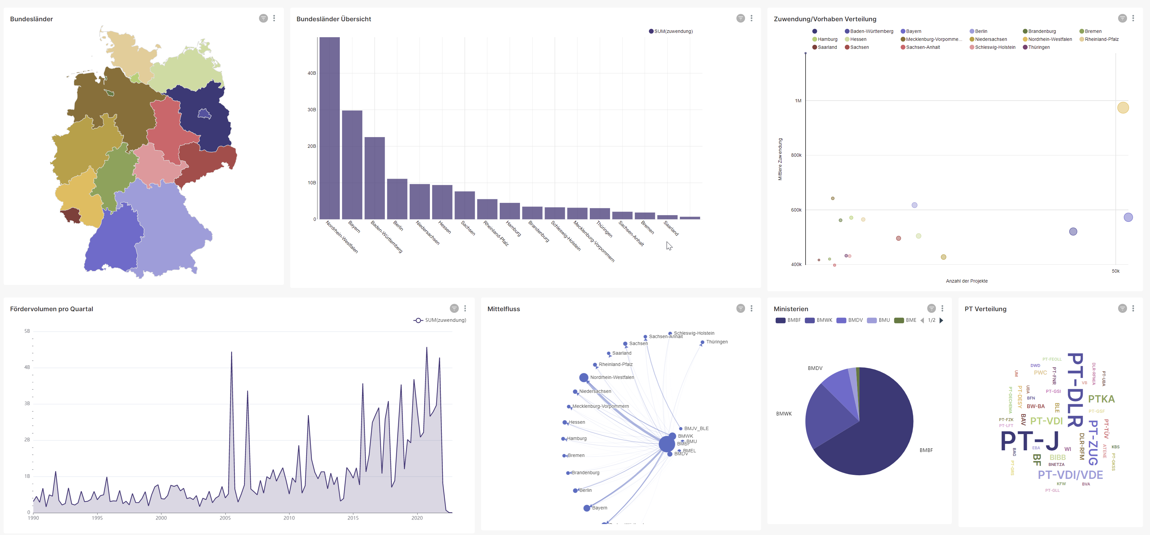Viewport: 1150px width, 535px height.
Task: Click the Nordrhein-Westfalen bar in bar chart
Action: click(x=329, y=129)
